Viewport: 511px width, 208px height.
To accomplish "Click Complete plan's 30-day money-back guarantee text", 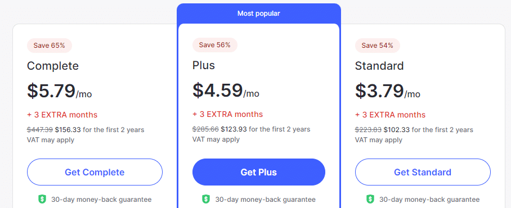I will click(101, 200).
